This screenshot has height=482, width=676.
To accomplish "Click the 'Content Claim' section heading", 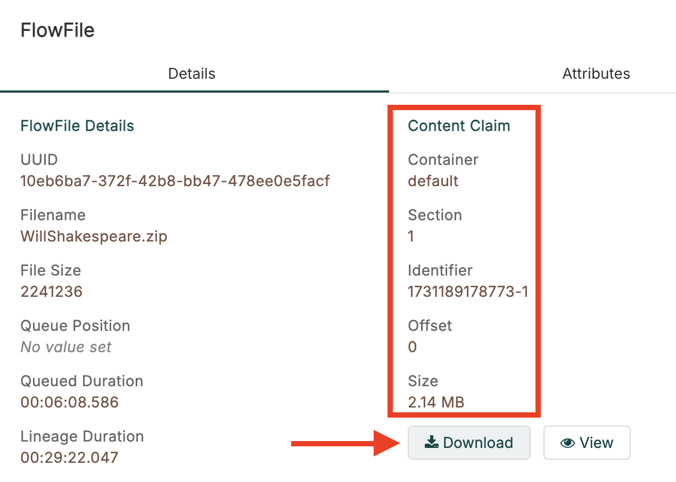I will point(459,126).
